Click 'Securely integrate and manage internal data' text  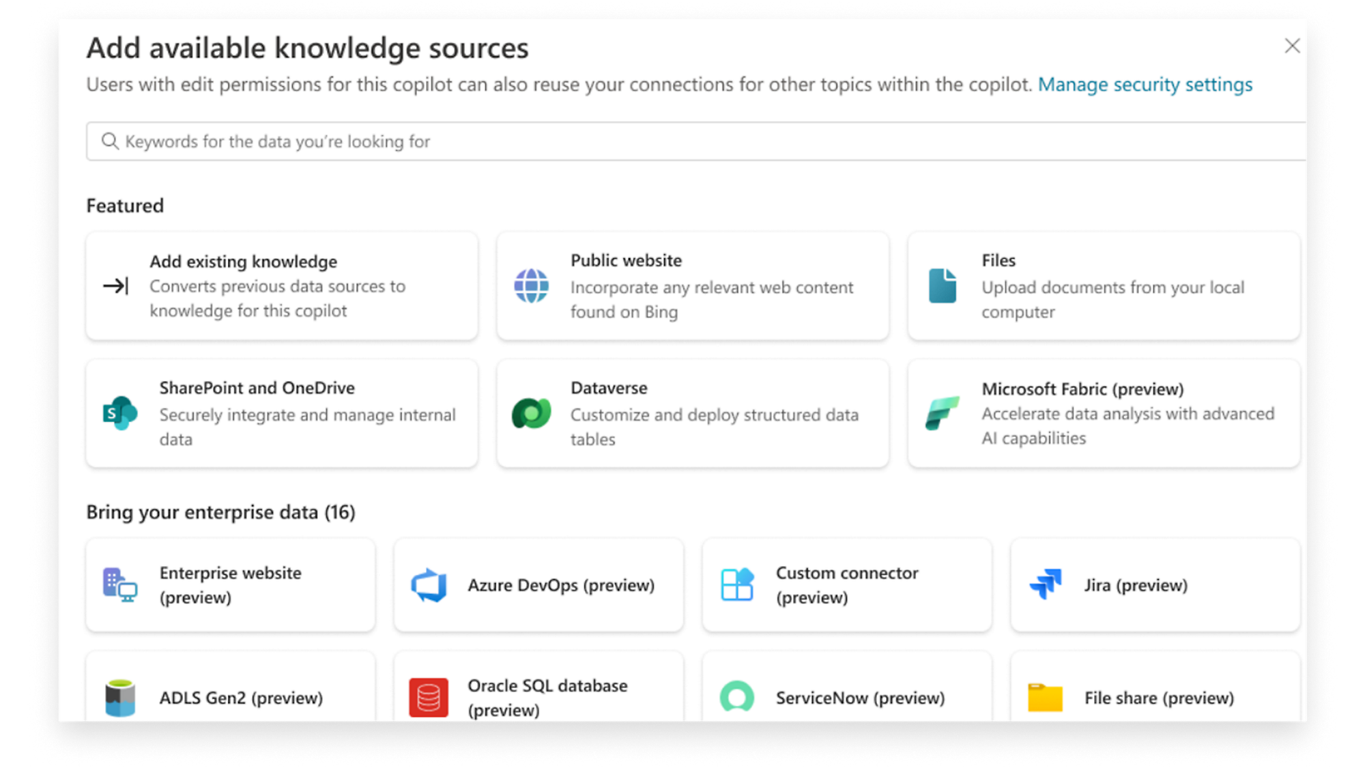coord(307,427)
